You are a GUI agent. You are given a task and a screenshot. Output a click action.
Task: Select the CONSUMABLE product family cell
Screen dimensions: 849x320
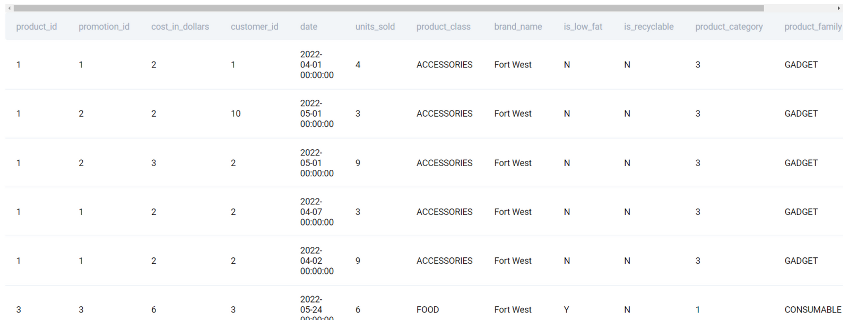[x=813, y=310]
